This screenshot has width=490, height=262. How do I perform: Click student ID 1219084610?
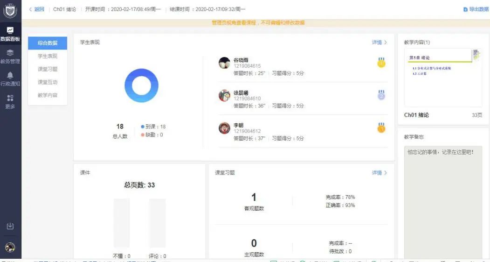[247, 98]
